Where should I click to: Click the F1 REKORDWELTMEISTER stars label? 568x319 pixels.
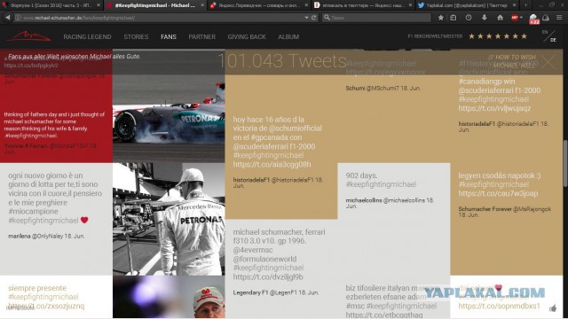click(468, 36)
